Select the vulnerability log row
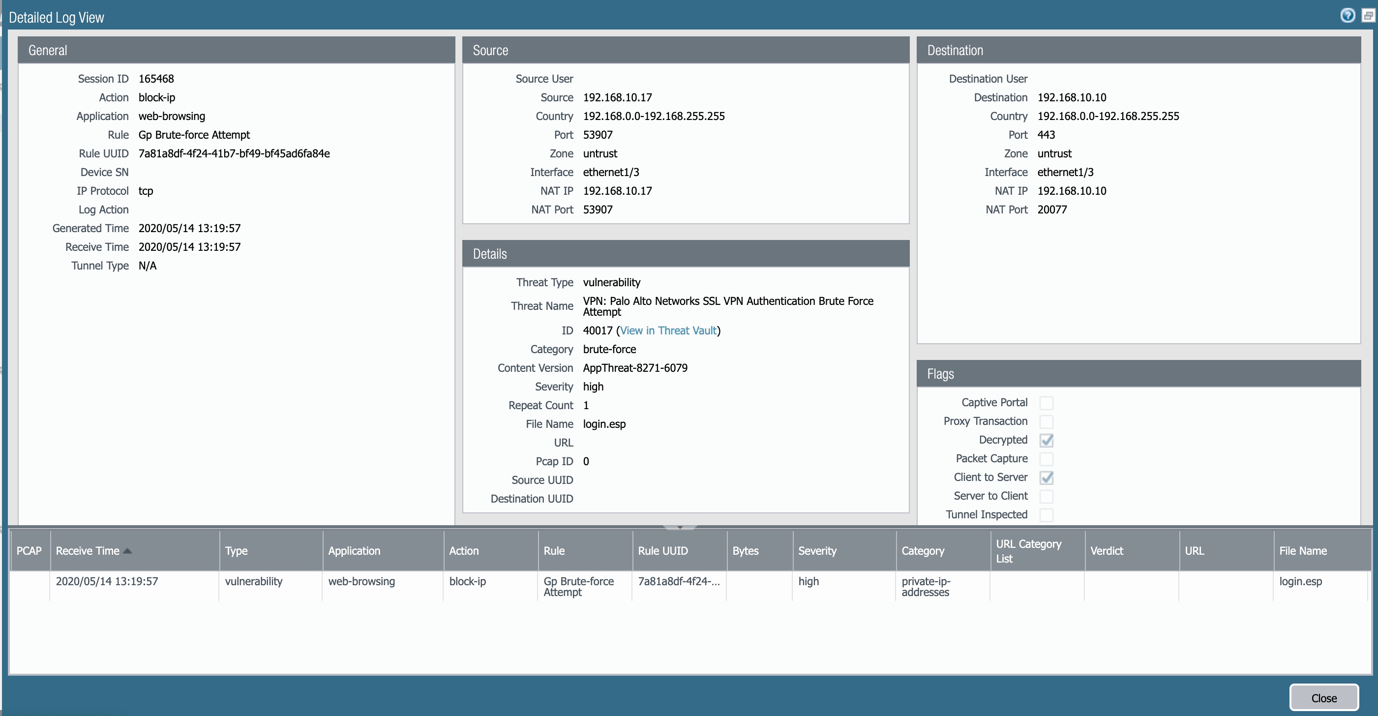This screenshot has height=716, width=1378. (254, 581)
